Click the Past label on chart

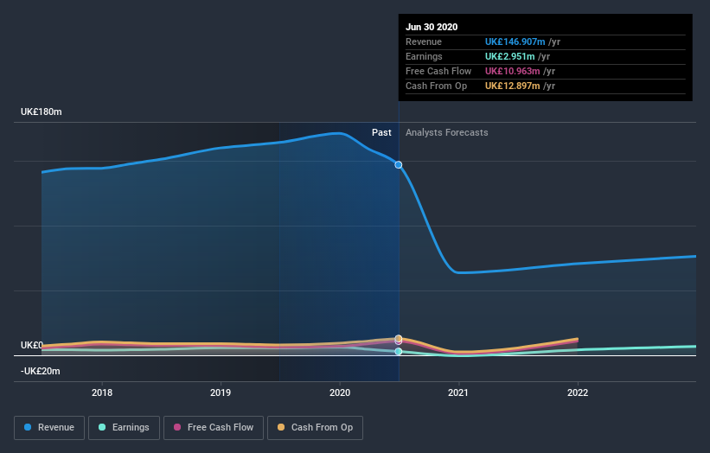pyautogui.click(x=381, y=132)
